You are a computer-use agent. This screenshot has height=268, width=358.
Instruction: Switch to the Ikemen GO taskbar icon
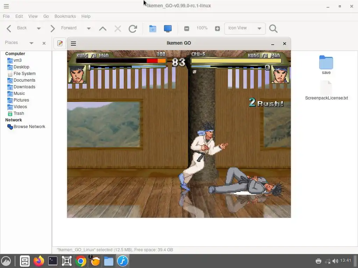(x=123, y=261)
